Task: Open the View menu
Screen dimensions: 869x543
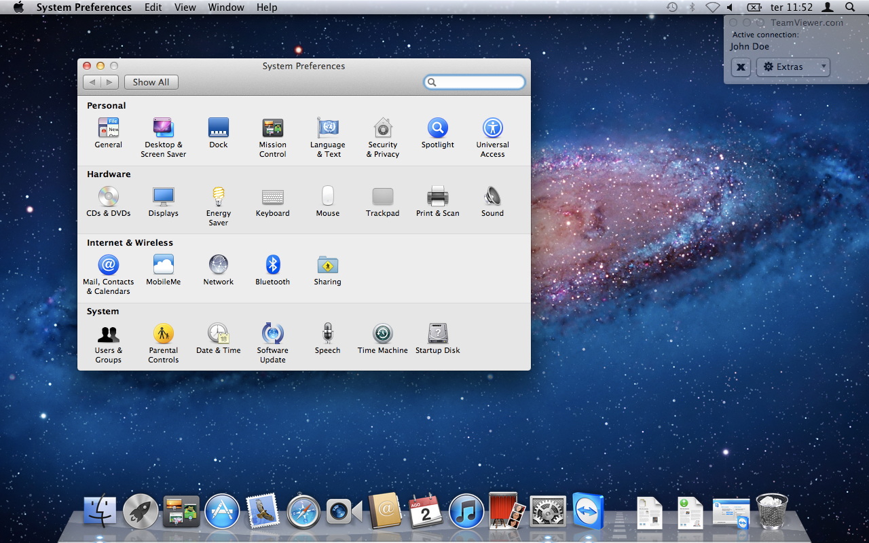Action: [185, 7]
